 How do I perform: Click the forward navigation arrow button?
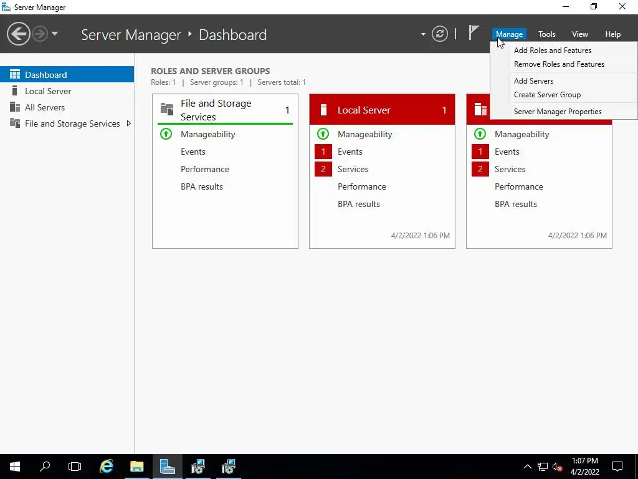coord(40,34)
